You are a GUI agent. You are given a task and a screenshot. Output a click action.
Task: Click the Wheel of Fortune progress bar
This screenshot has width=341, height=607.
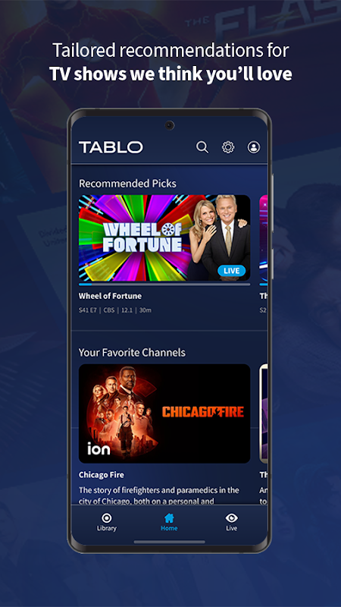pyautogui.click(x=164, y=284)
